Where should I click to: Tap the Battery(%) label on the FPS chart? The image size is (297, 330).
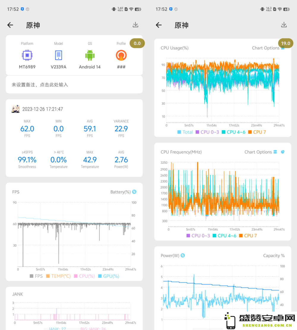tap(121, 192)
